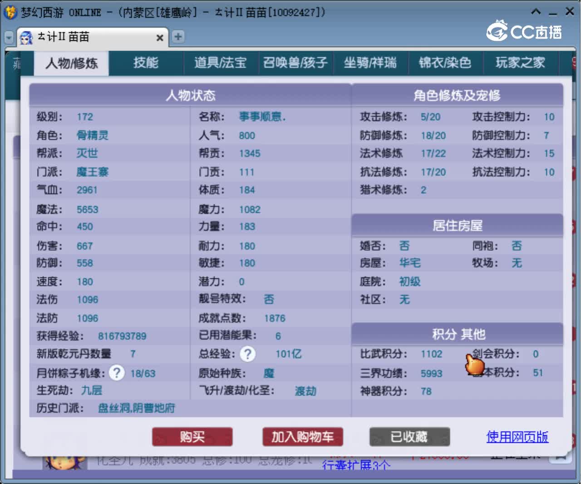Click the 生死劫 value 九层
The image size is (581, 484).
[92, 390]
